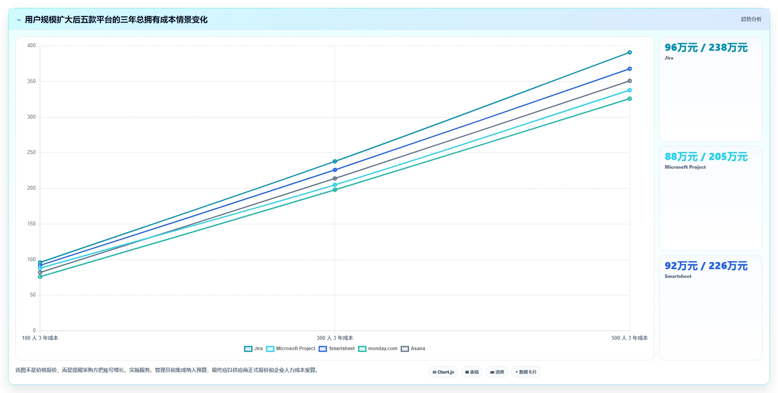This screenshot has width=778, height=393.
Task: Click the 500 人 3 年成本 axis label
Action: [x=630, y=338]
